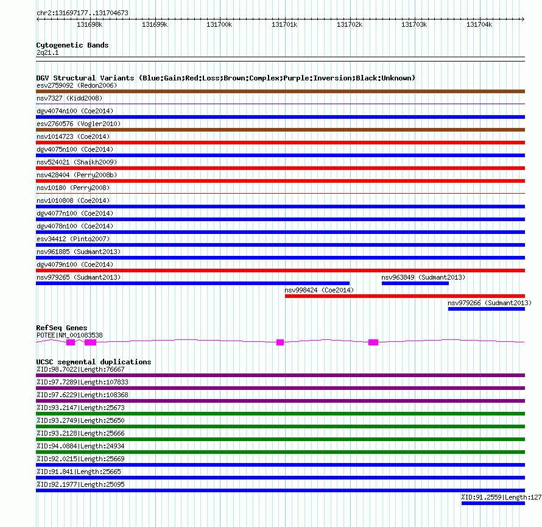Click the purple bar under %ID:98.7022
542x527 pixels.
click(x=280, y=375)
